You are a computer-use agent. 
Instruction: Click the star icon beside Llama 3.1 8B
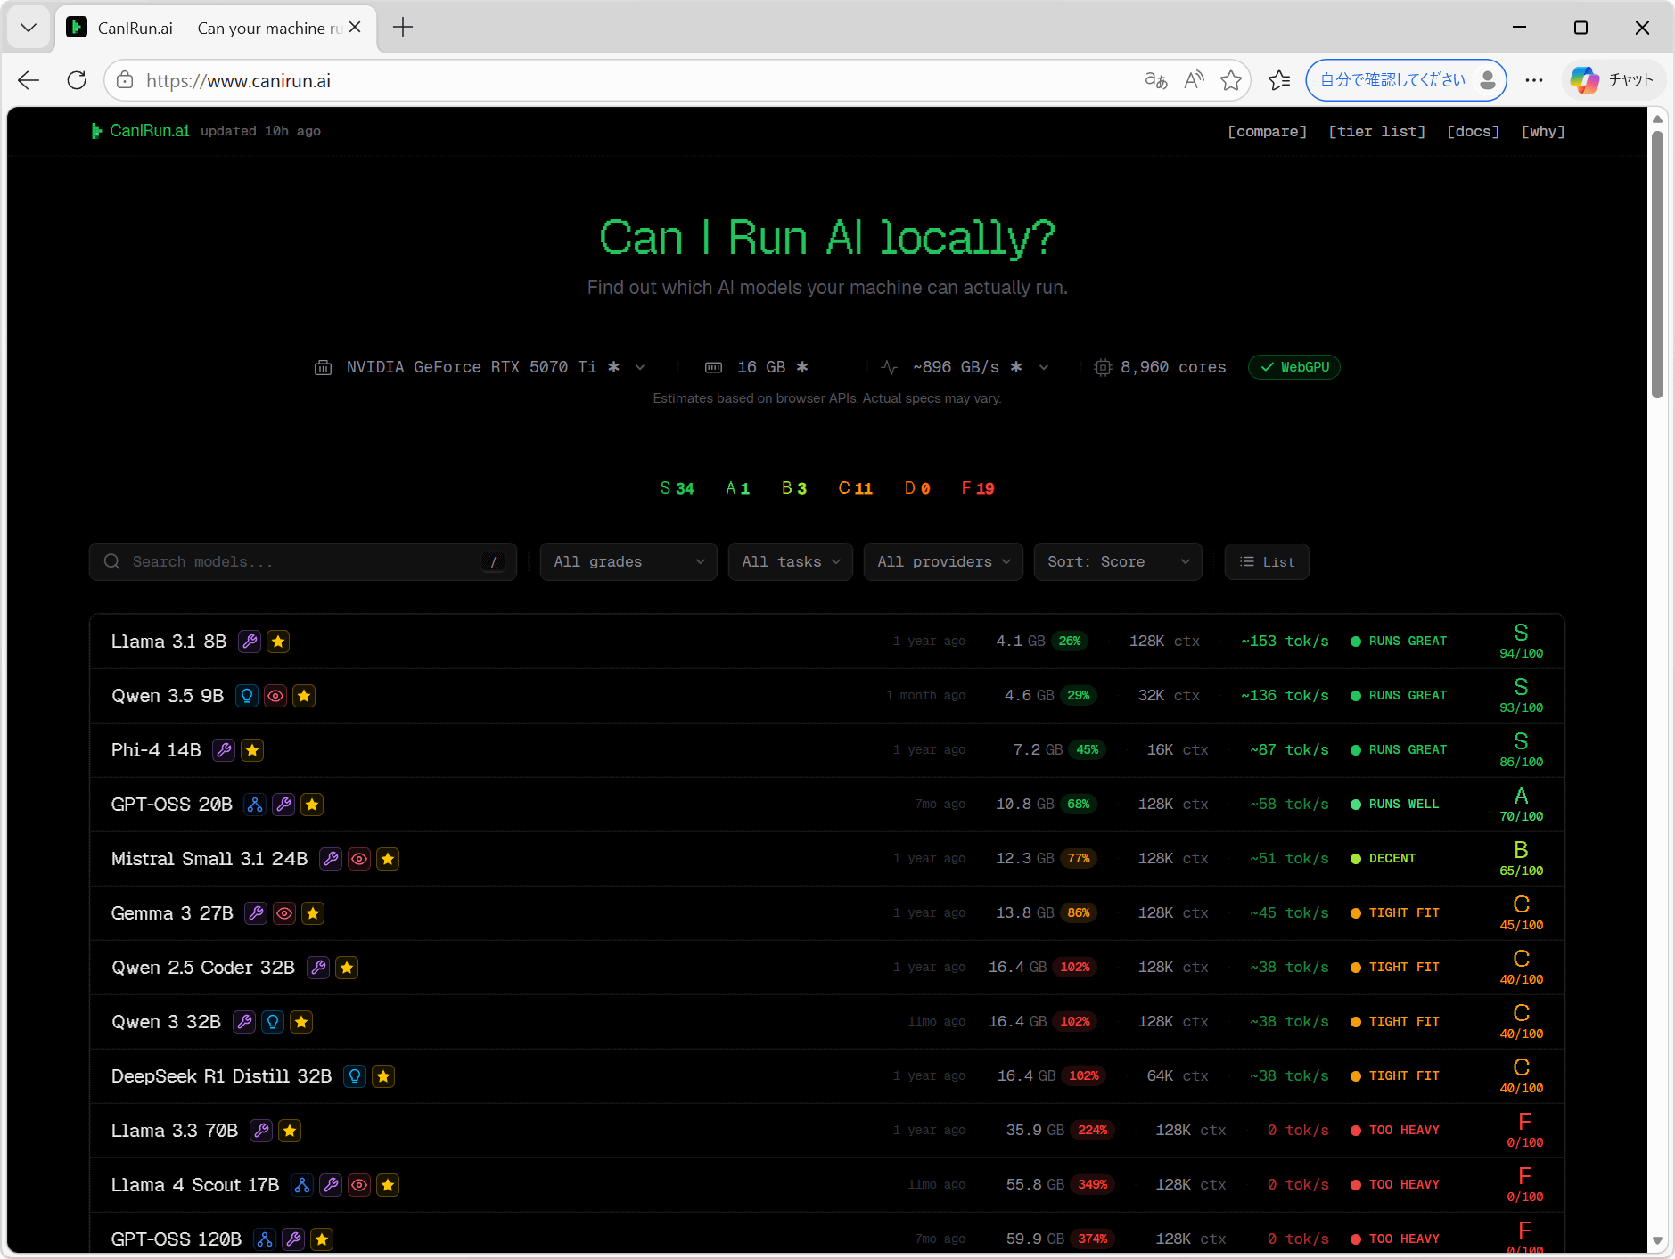(x=278, y=642)
